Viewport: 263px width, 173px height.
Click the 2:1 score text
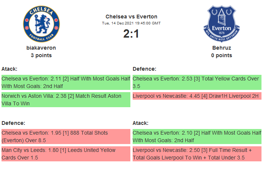(x=131, y=34)
